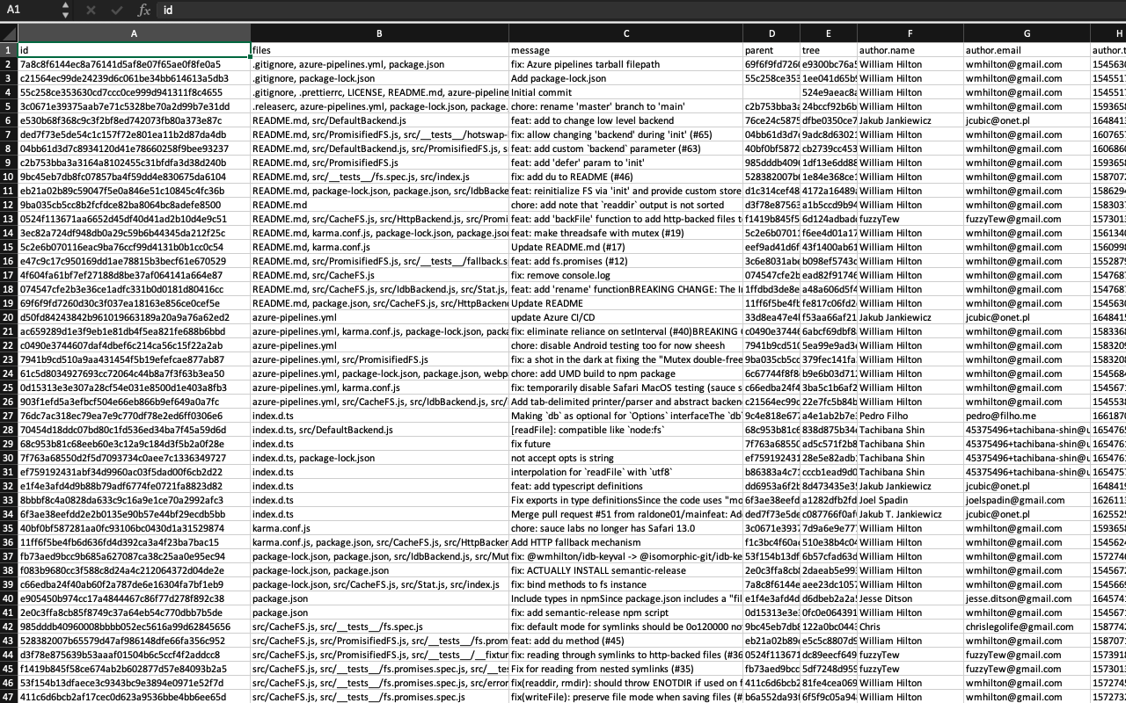This screenshot has height=703, width=1126.
Task: Click the checkmark icon to confirm entry
Action: [x=115, y=11]
